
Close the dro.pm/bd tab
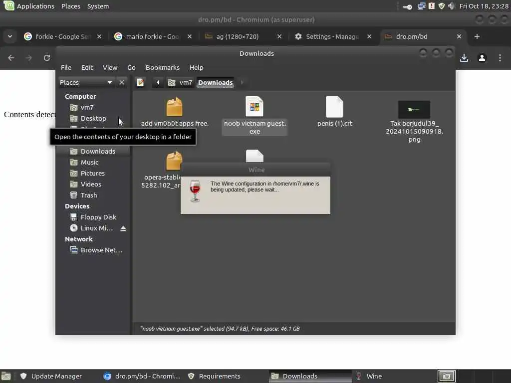(459, 36)
